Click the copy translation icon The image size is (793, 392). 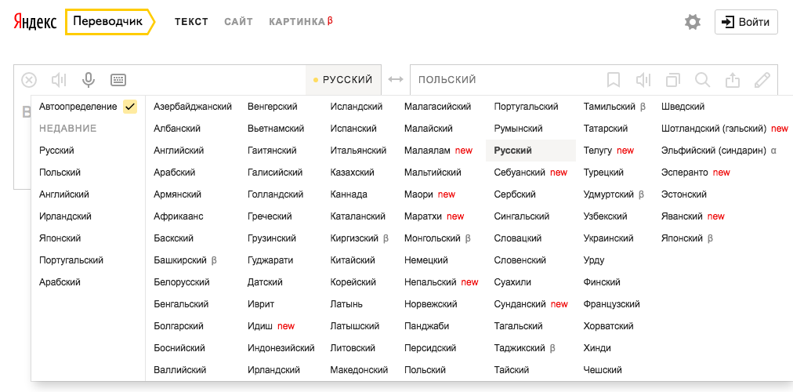pos(672,79)
